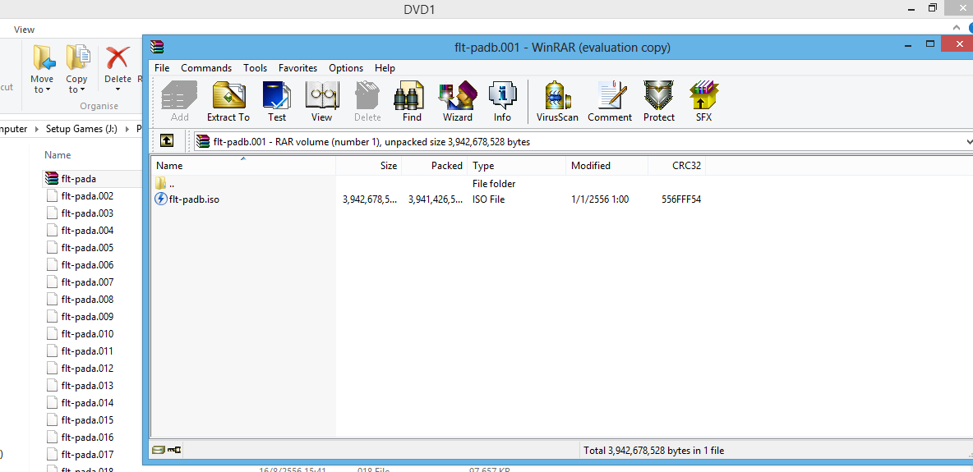Click the CRC32 value 556FFF54
Image resolution: width=973 pixels, height=472 pixels.
681,199
